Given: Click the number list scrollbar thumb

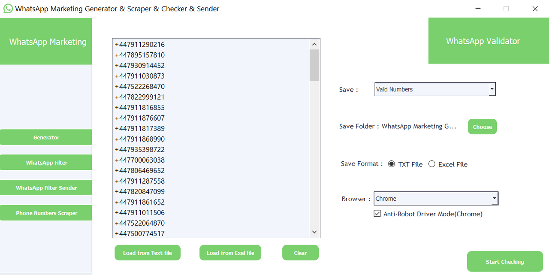Looking at the screenshot, I should click(314, 65).
